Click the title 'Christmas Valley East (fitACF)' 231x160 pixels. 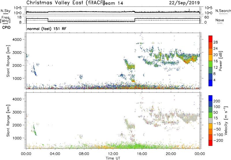(x=66, y=3)
